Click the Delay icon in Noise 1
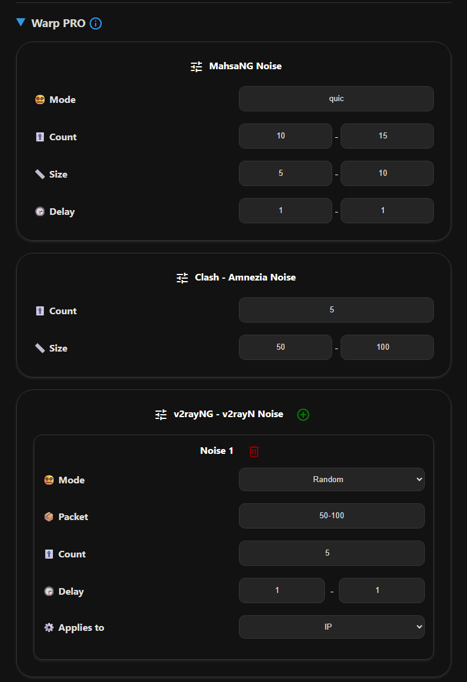This screenshot has height=682, width=467. coord(48,591)
